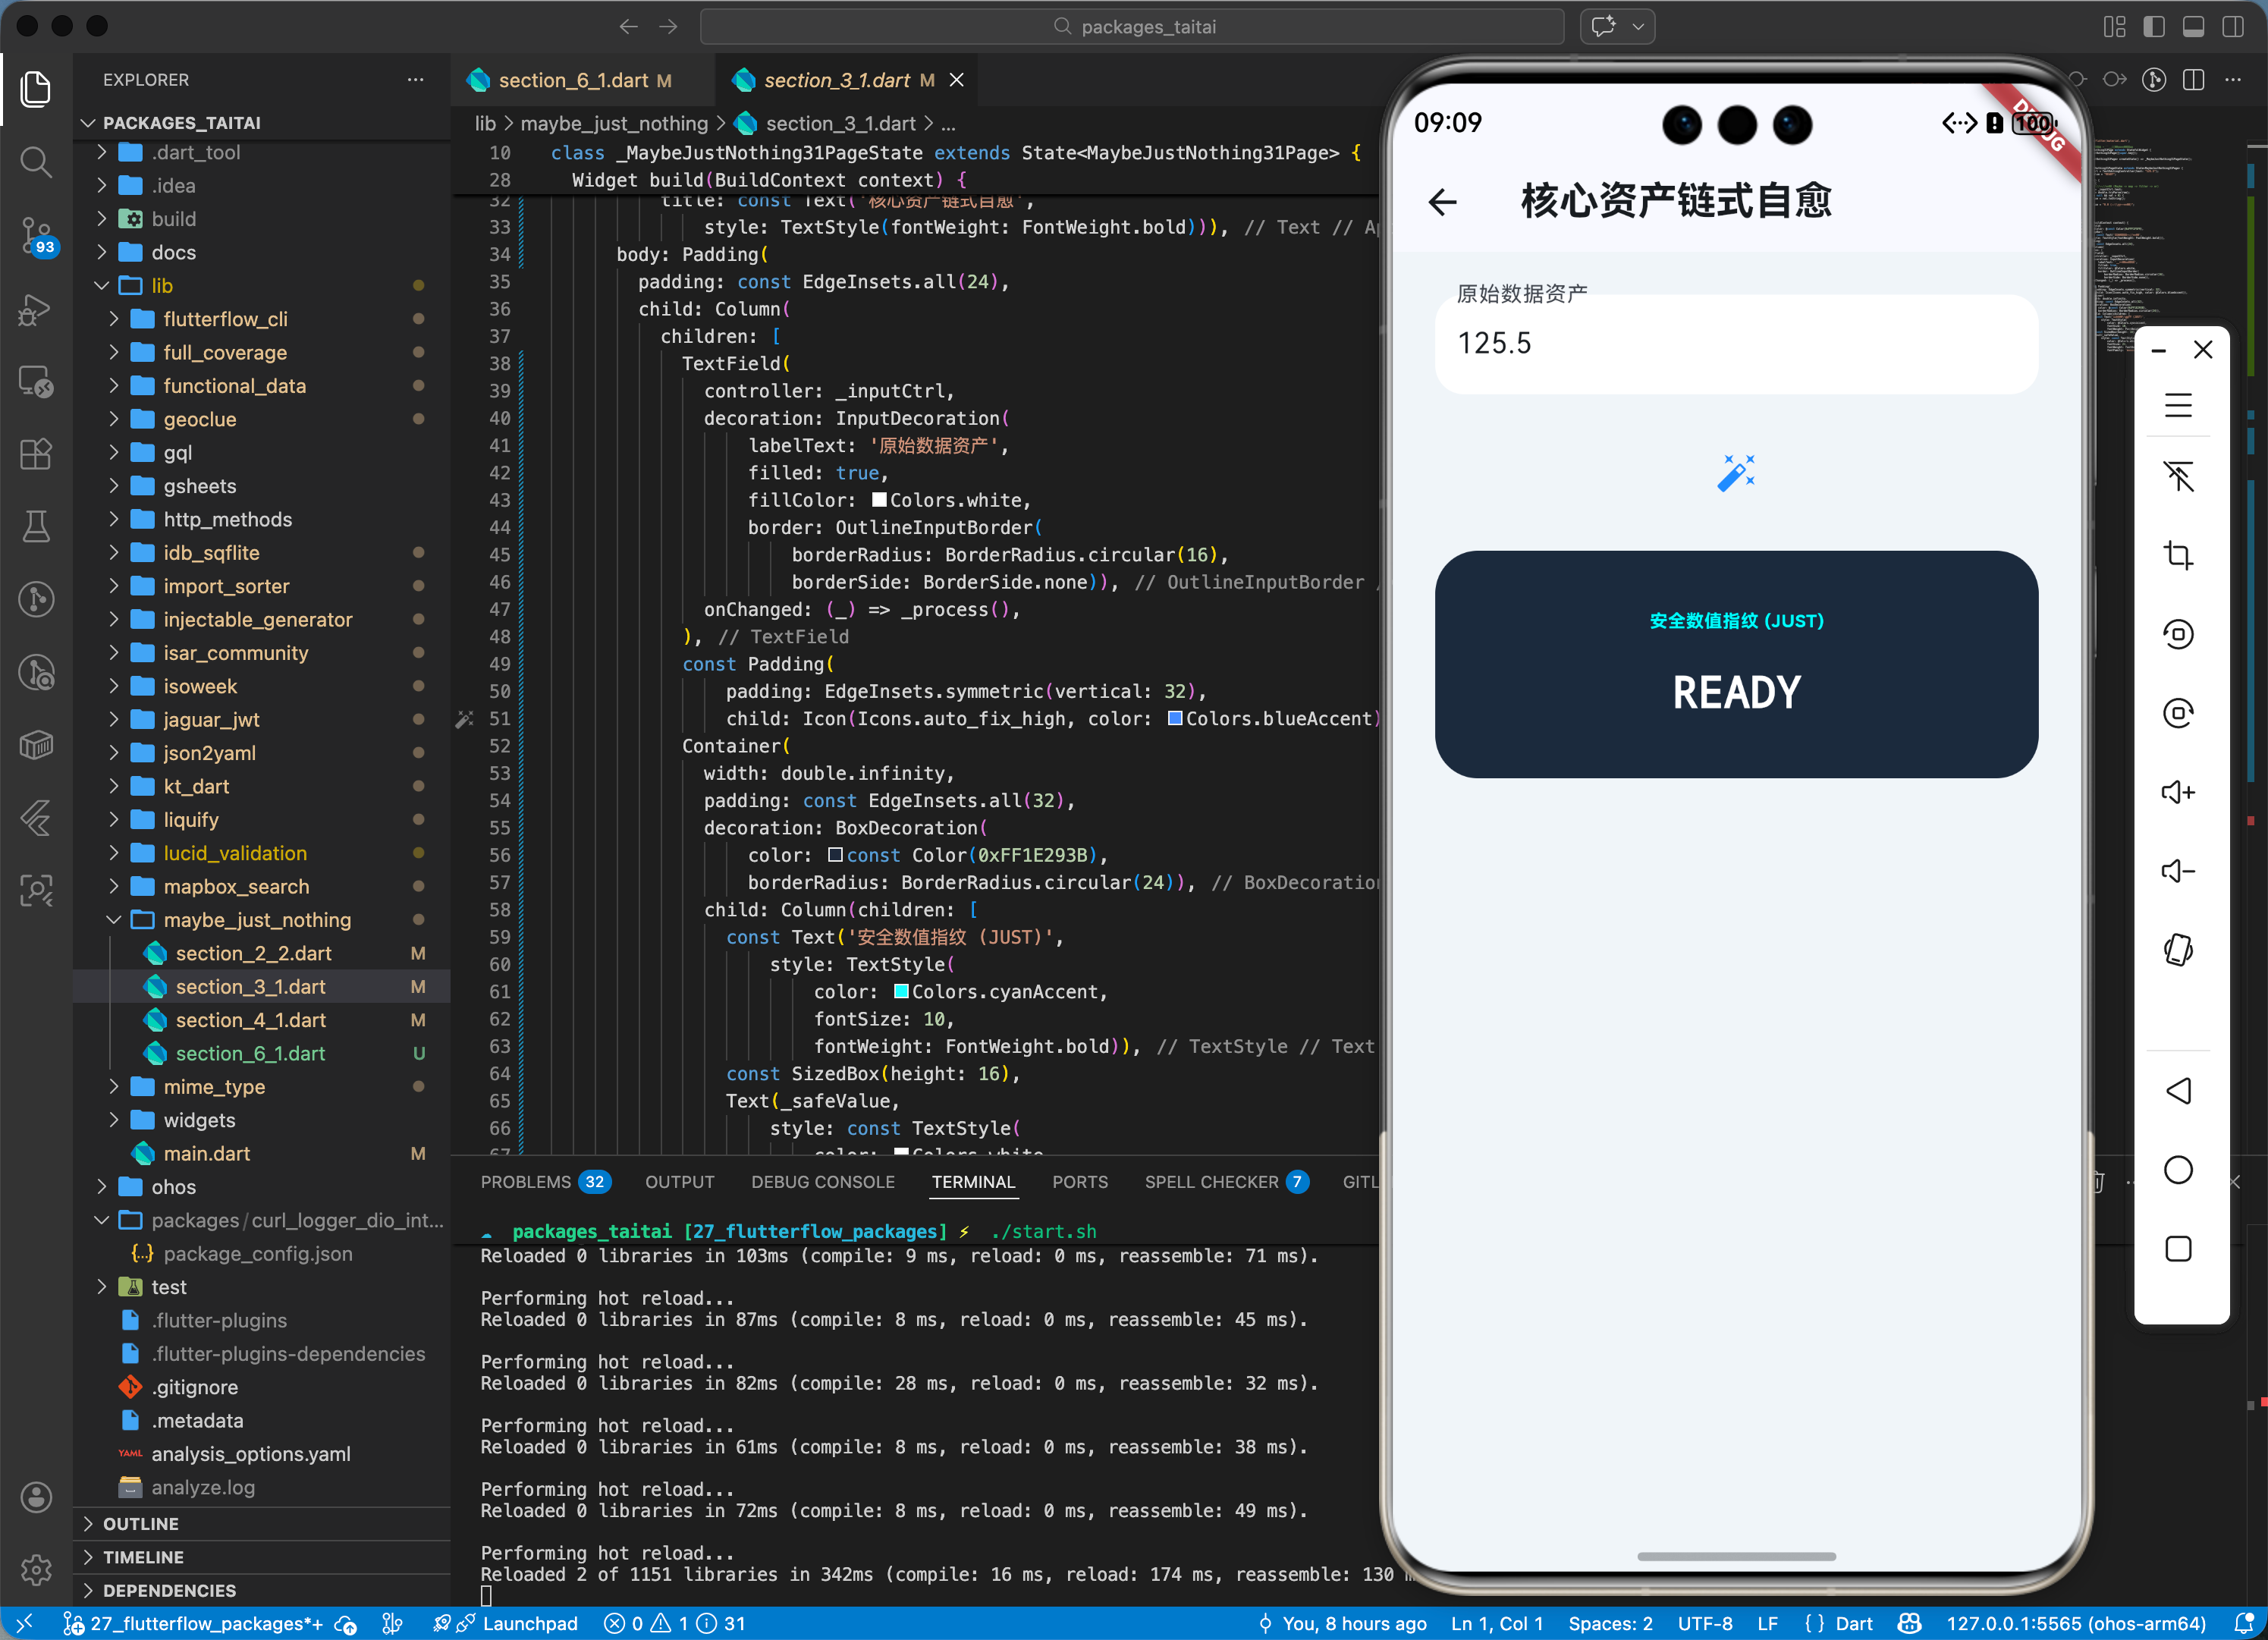
Task: Click the Launchpad status bar button
Action: click(529, 1623)
